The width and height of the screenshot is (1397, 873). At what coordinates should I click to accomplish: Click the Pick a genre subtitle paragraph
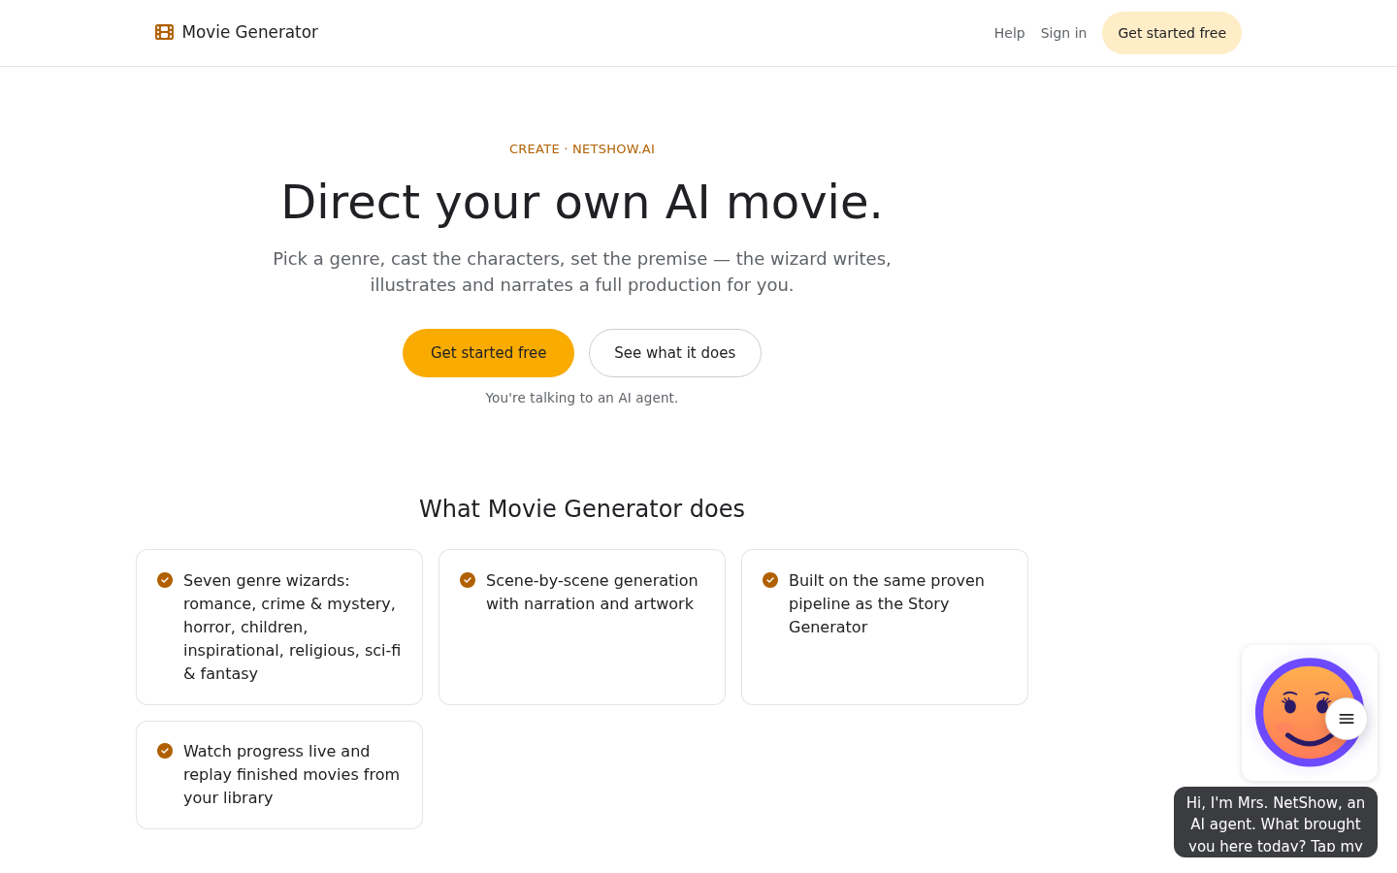point(582,272)
